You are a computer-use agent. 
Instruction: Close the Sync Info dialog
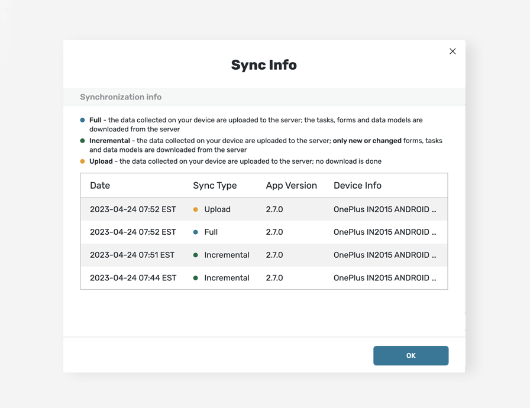click(453, 51)
